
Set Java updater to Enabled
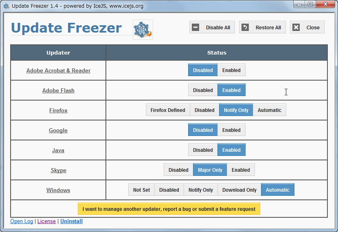coord(231,150)
